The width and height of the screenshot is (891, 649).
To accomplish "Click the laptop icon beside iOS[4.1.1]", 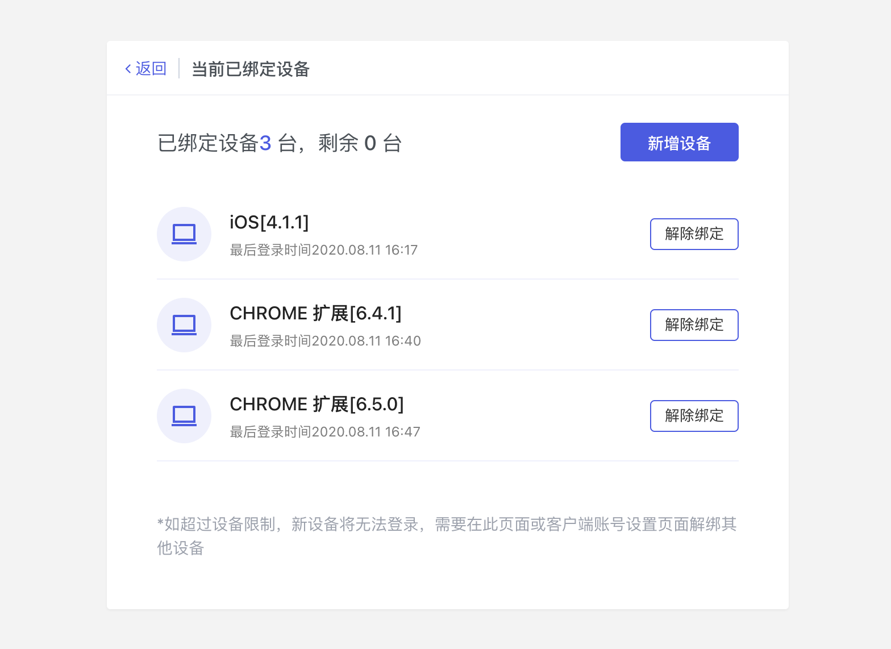I will (x=184, y=234).
